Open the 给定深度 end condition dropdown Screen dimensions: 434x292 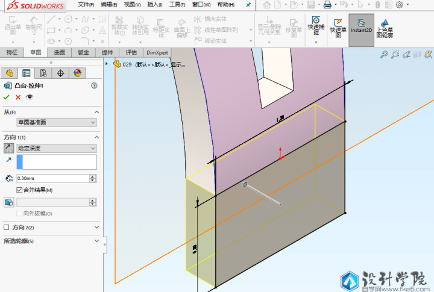pyautogui.click(x=57, y=148)
